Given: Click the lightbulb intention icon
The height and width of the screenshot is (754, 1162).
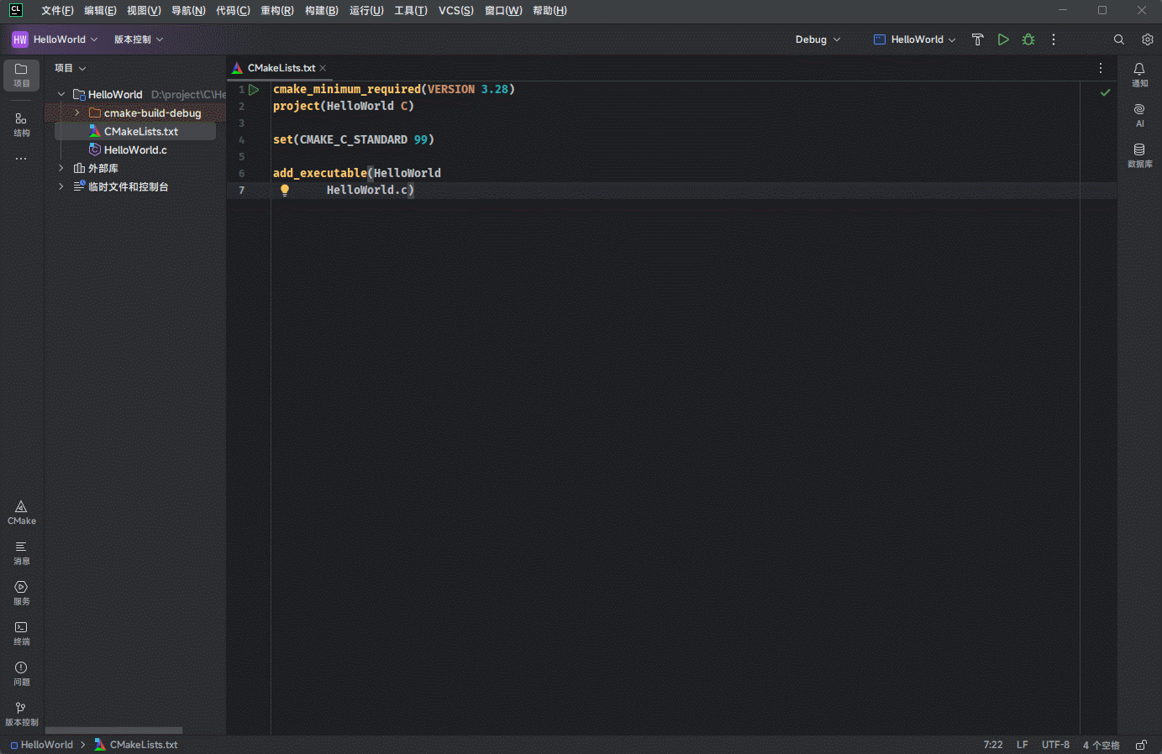Looking at the screenshot, I should [285, 191].
